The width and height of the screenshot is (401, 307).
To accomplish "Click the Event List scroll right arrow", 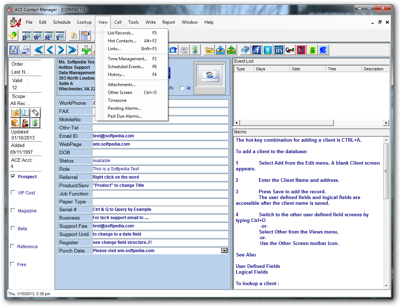I will [x=386, y=123].
